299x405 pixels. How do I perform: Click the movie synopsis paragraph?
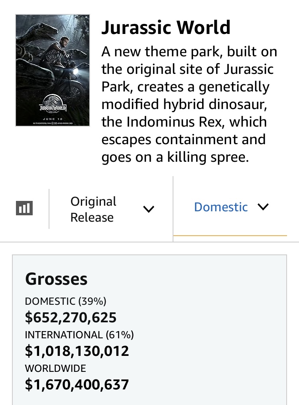click(x=189, y=104)
